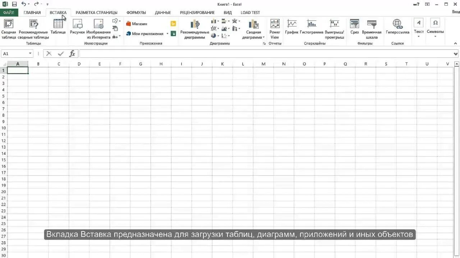The height and width of the screenshot is (258, 460).
Task: Collapse the ribbon with the chevron
Action: (x=456, y=43)
